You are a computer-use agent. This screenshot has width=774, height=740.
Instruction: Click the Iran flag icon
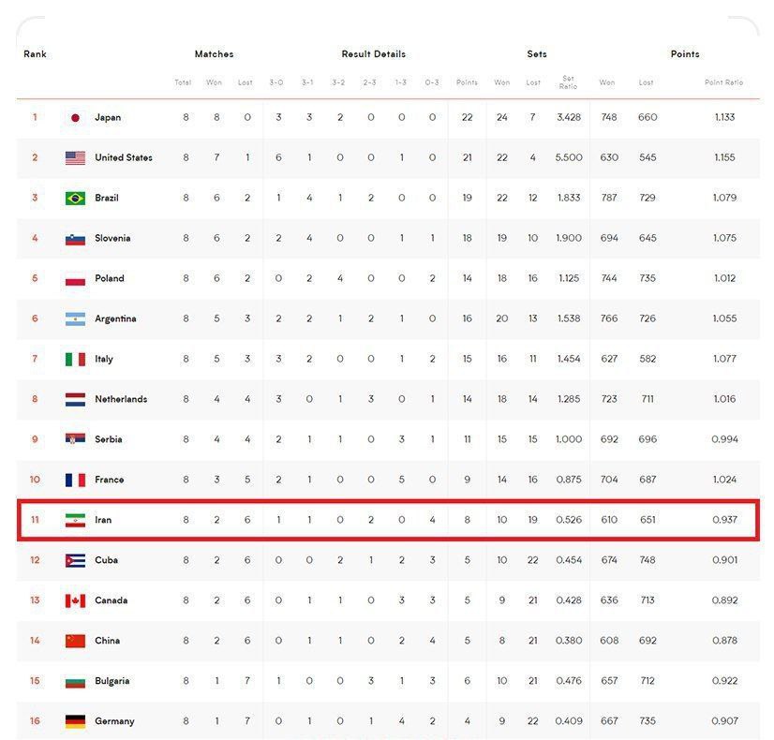(75, 520)
